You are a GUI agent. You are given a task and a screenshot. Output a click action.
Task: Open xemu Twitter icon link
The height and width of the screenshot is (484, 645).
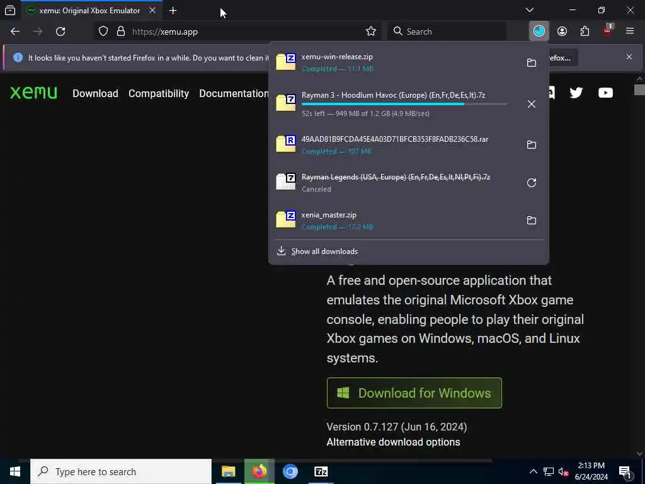(x=576, y=93)
